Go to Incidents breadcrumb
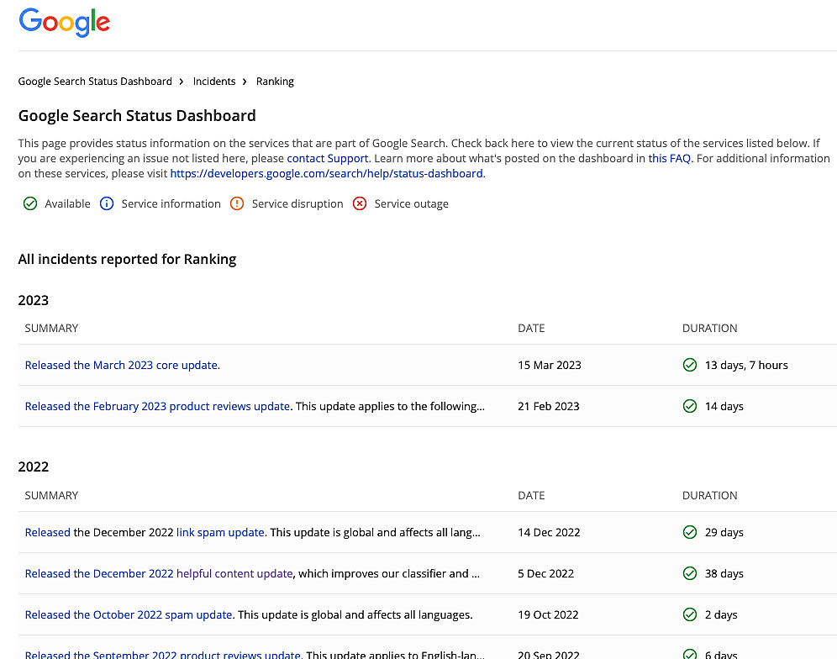Image resolution: width=837 pixels, height=659 pixels. (x=214, y=82)
